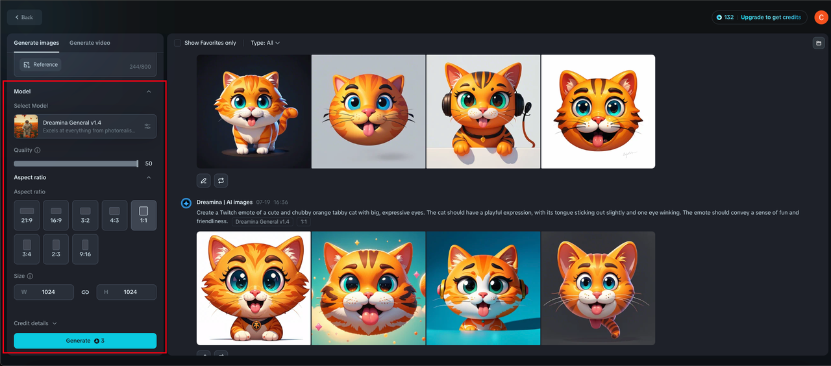Select the 2:3 aspect ratio
The height and width of the screenshot is (366, 831).
coord(56,249)
